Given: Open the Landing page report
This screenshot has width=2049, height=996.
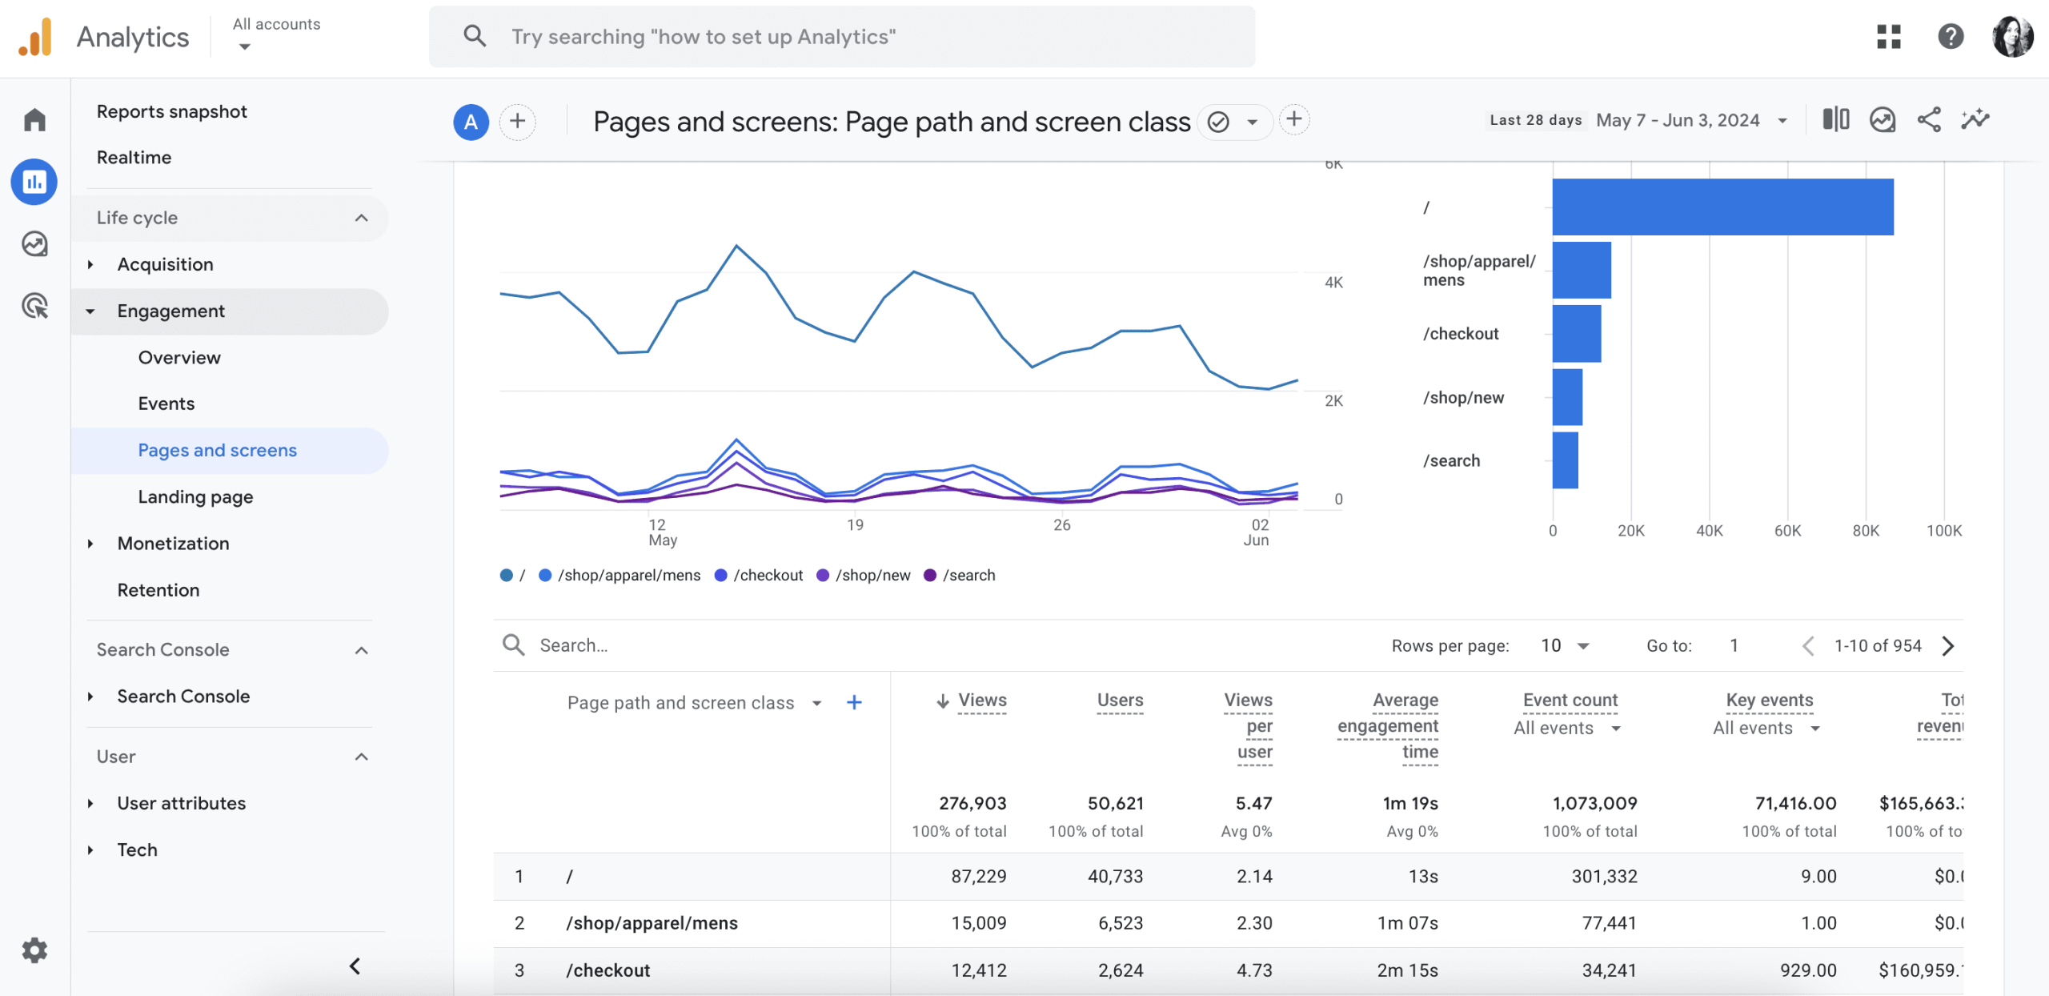Looking at the screenshot, I should (x=195, y=497).
